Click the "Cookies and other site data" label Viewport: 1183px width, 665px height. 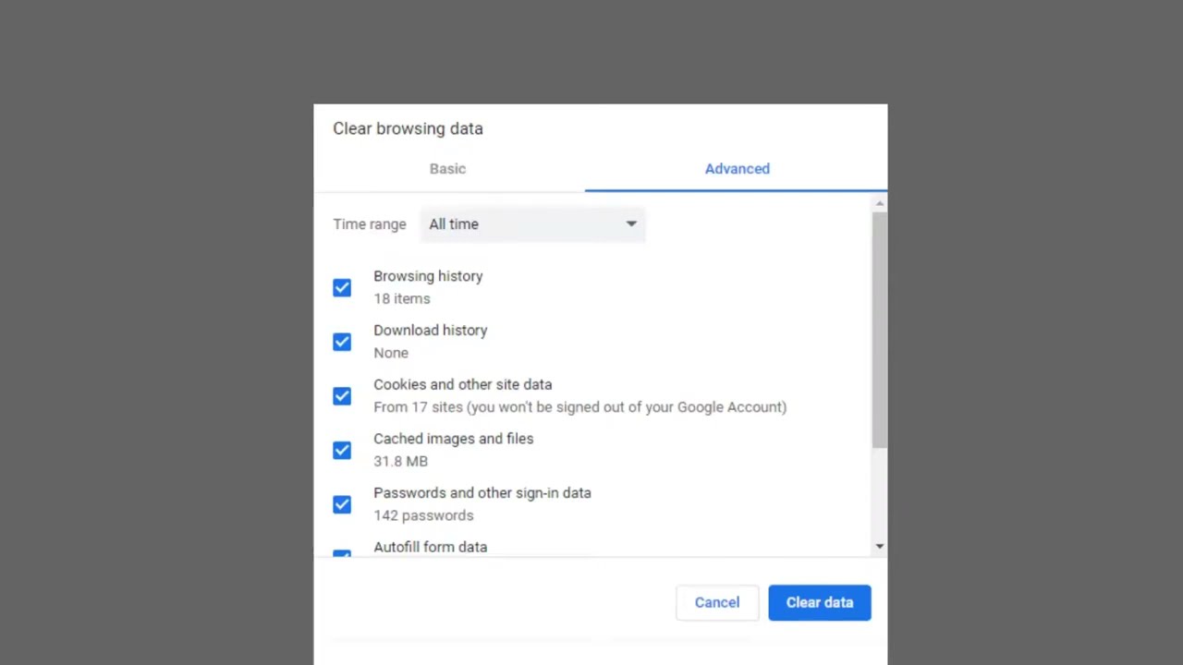pyautogui.click(x=462, y=384)
